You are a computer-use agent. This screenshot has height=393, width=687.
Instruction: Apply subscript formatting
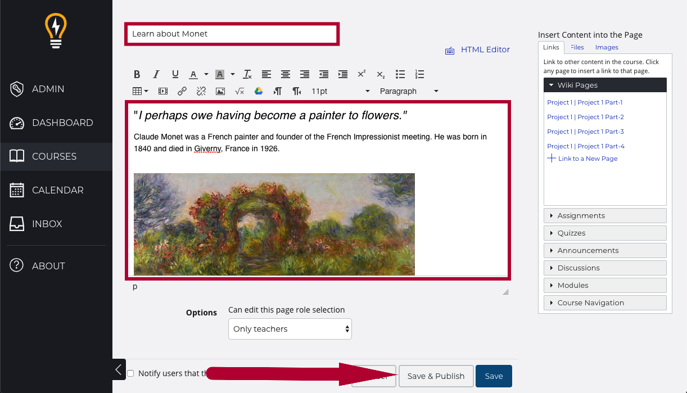pos(381,74)
